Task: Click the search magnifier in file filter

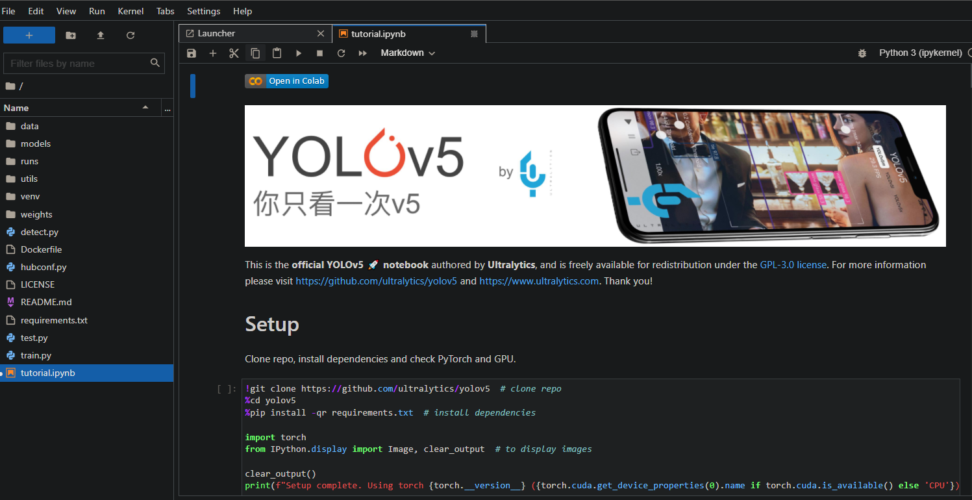Action: (x=155, y=63)
